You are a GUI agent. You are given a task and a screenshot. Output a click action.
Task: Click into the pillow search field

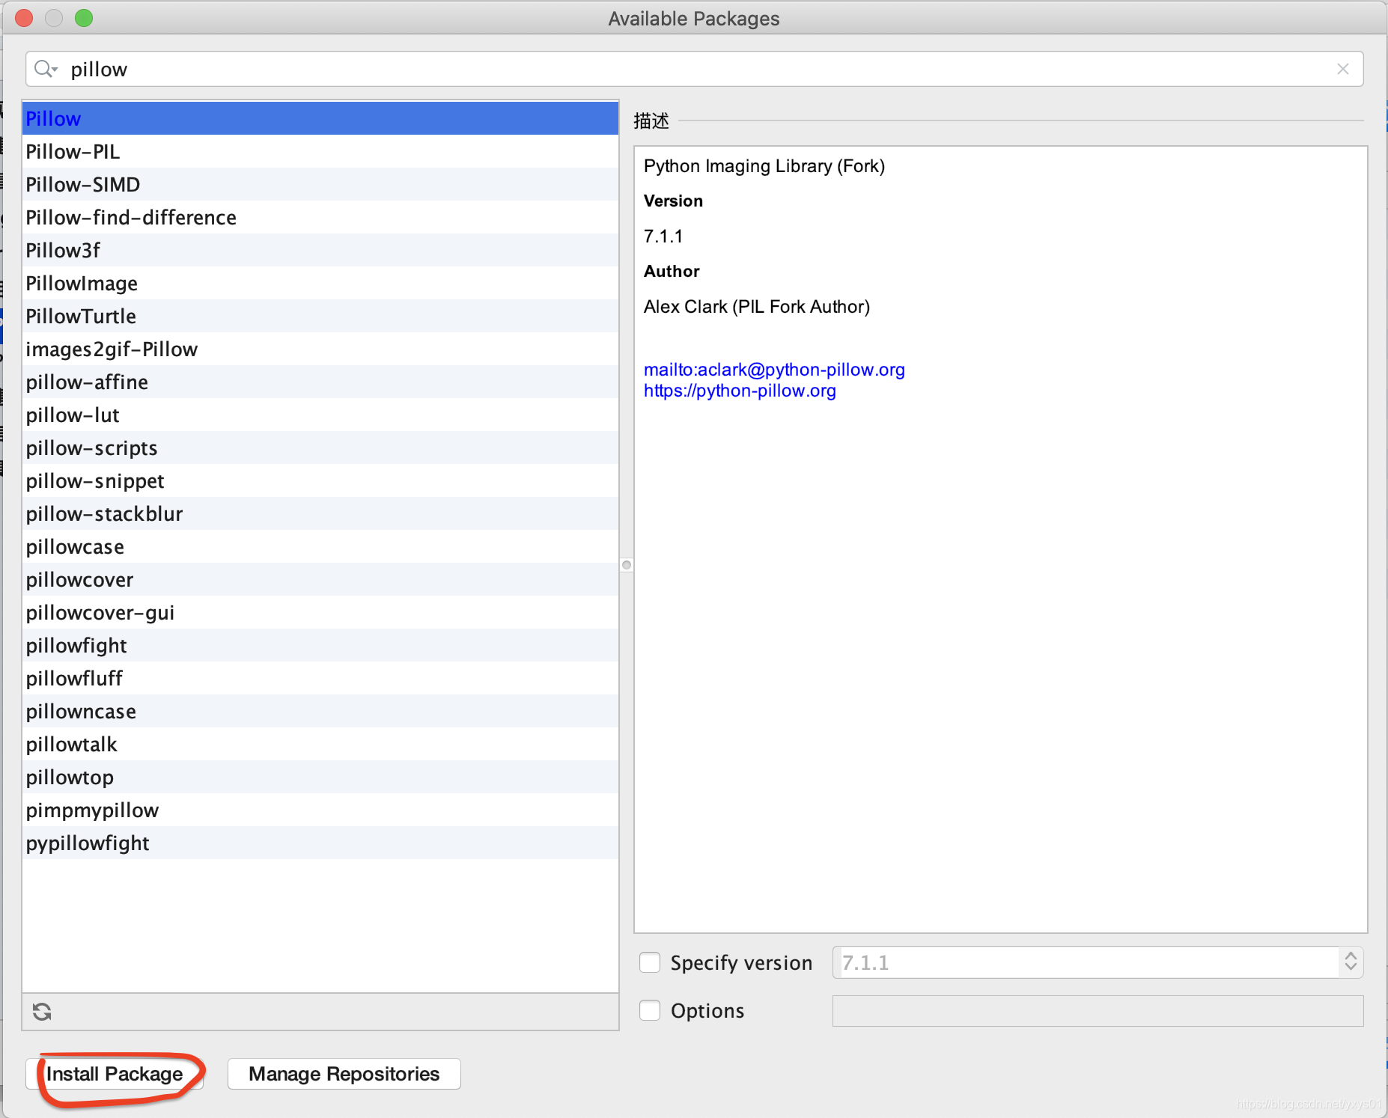tap(694, 69)
